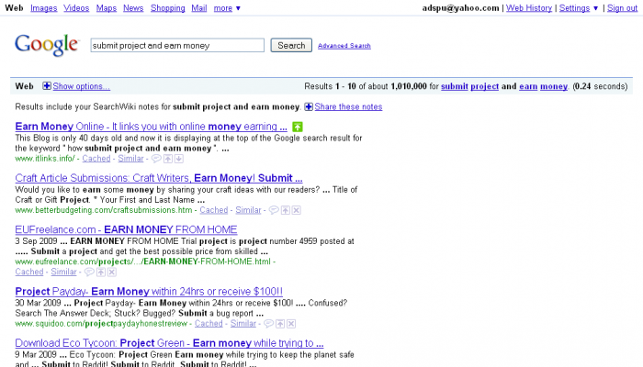Comment on the squidoo.com result
Image resolution: width=643 pixels, height=367 pixels.
pyautogui.click(x=268, y=324)
